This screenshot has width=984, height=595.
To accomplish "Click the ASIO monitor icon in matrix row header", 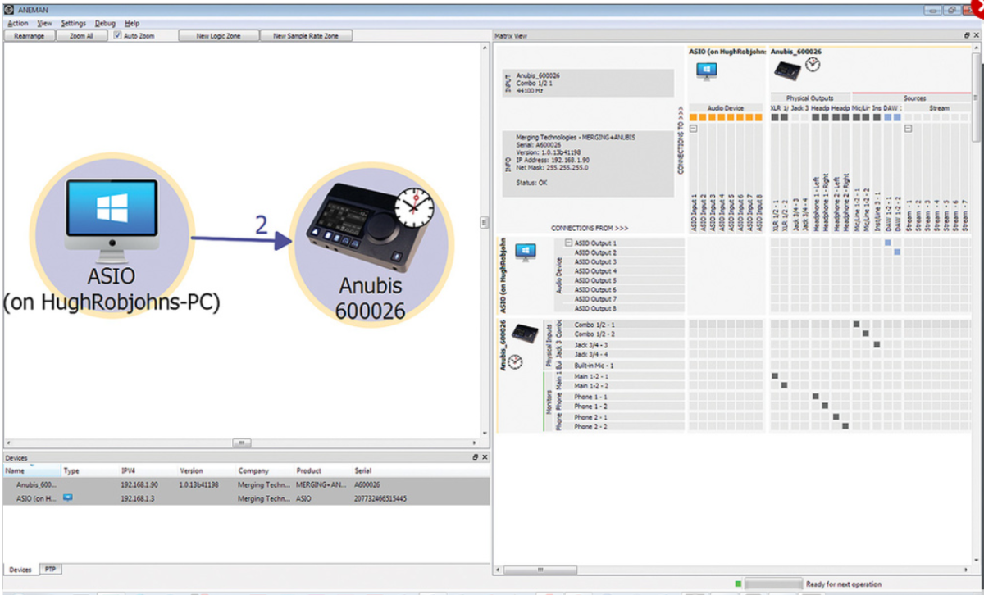I will pyautogui.click(x=526, y=252).
